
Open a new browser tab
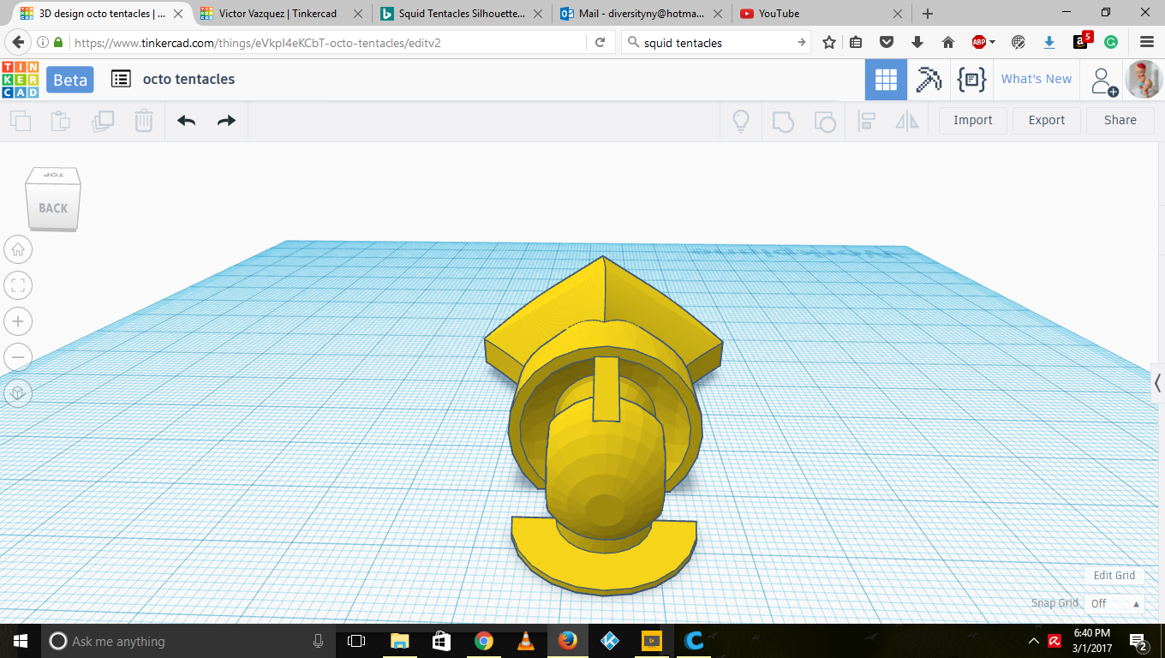[x=928, y=14]
